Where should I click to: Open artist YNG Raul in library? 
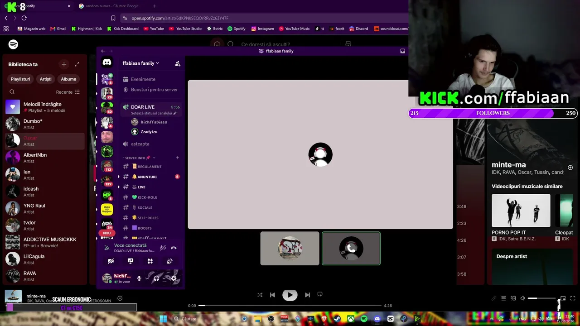(x=44, y=209)
